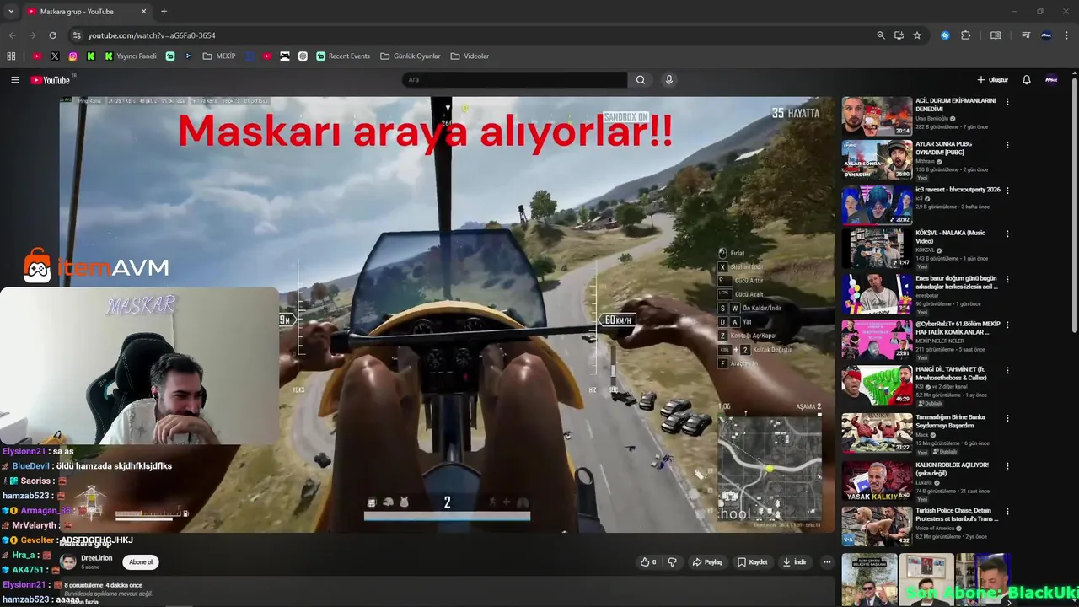This screenshot has width=1079, height=607.
Task: Open the media controls toolbar icon
Action: coord(1026,35)
